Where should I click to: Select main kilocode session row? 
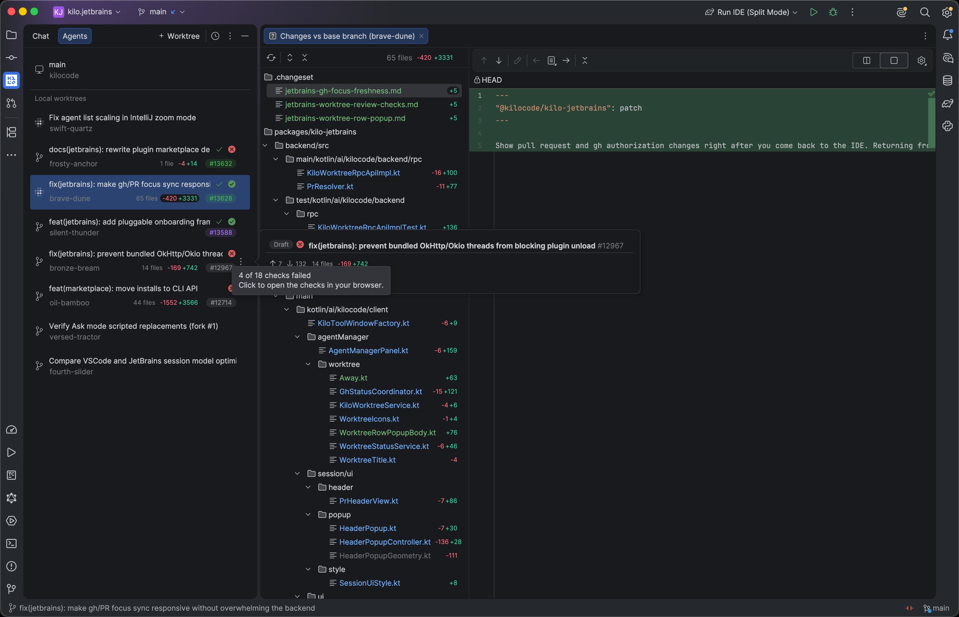[x=140, y=70]
